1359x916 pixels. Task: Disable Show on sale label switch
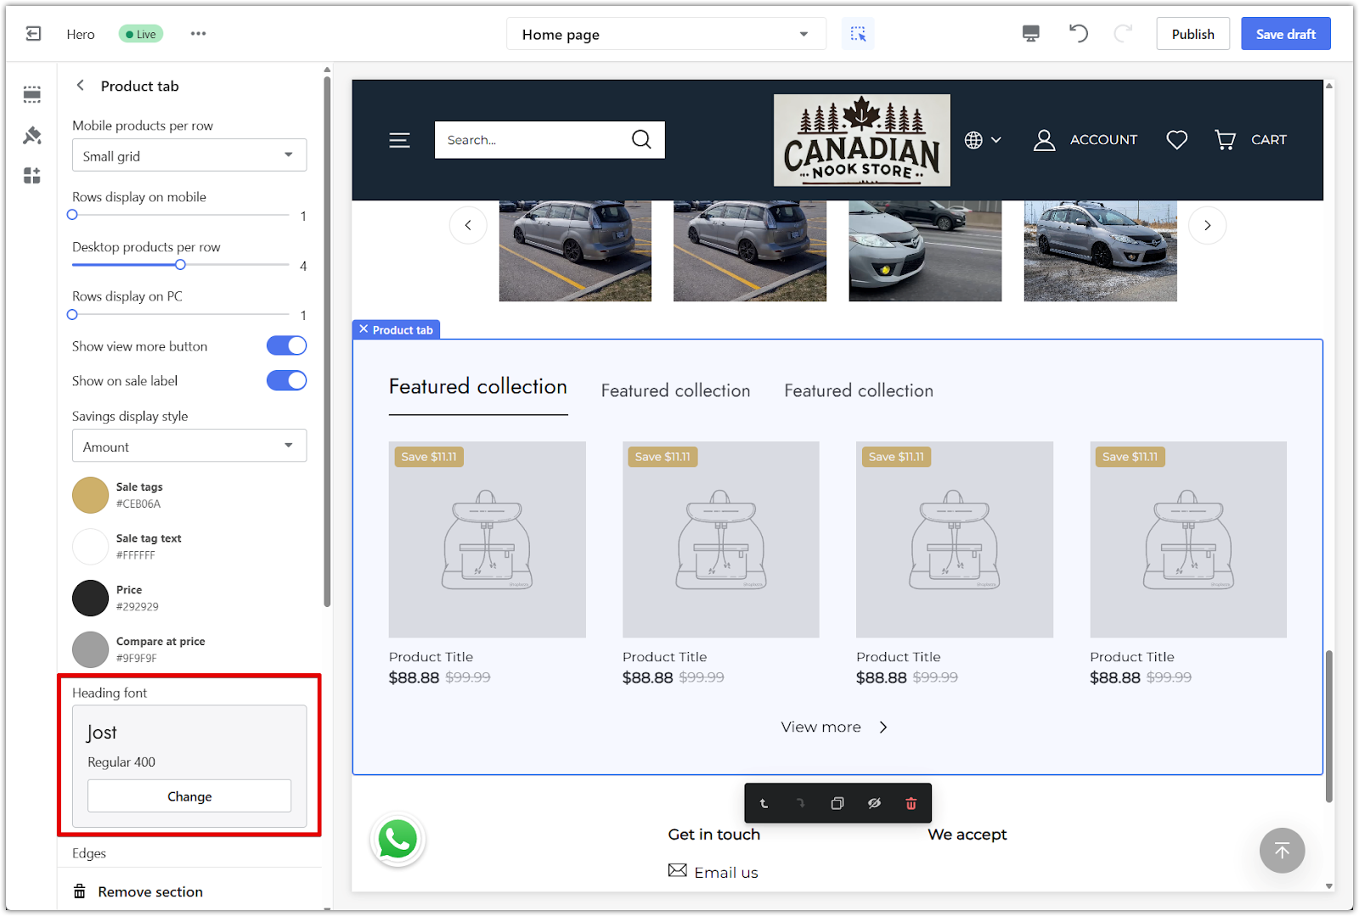tap(286, 380)
